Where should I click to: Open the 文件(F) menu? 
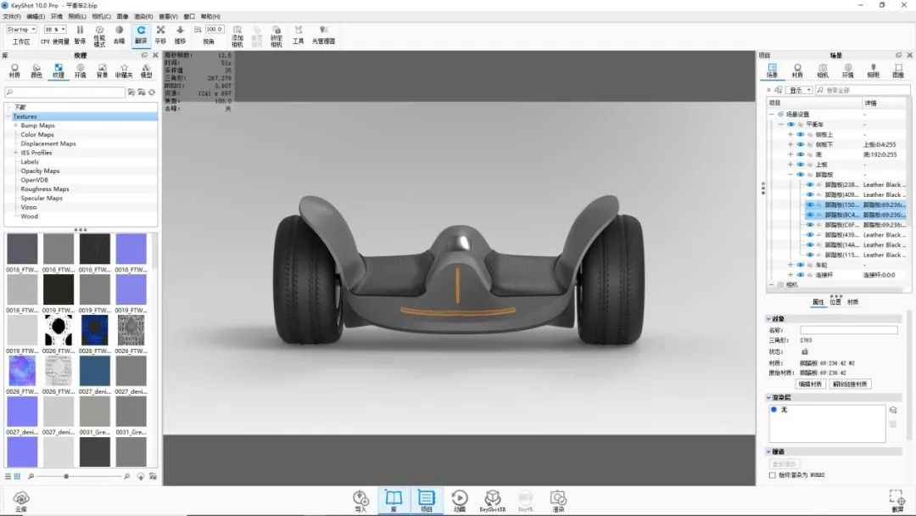pyautogui.click(x=12, y=16)
